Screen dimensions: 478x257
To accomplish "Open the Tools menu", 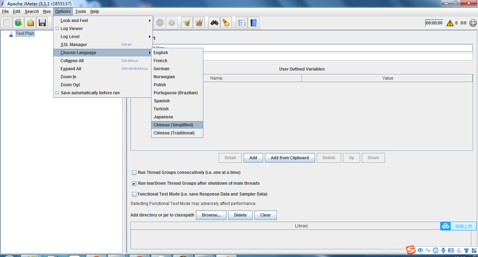I will tap(80, 12).
